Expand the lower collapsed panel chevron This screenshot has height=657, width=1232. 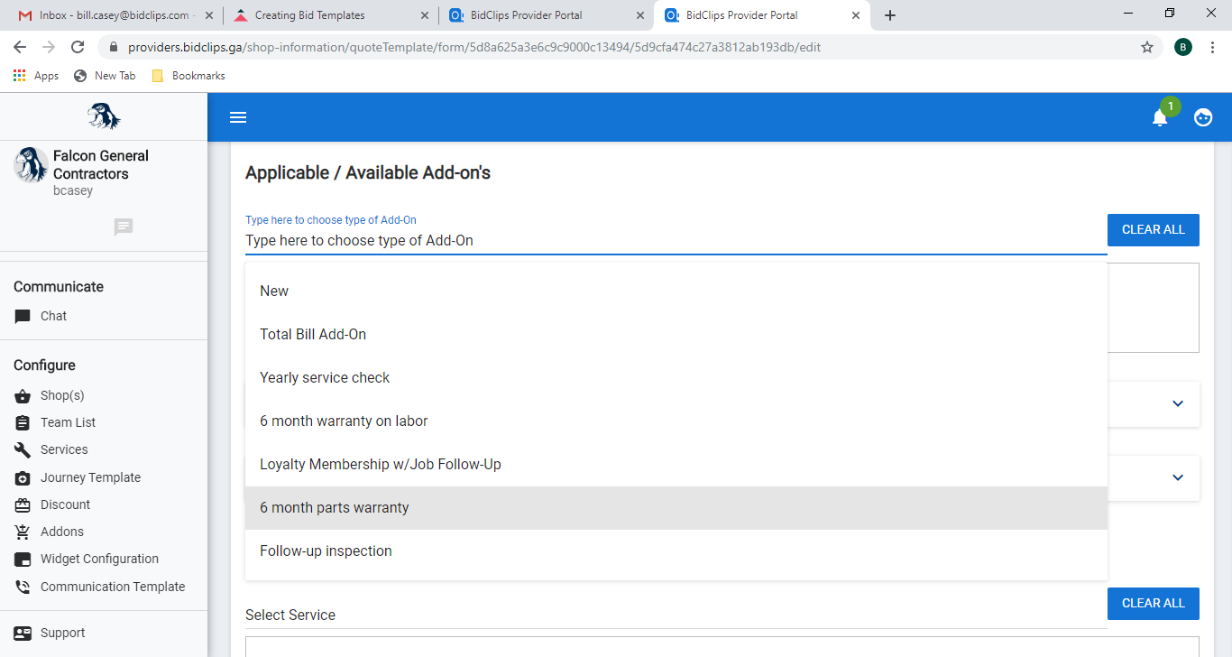[x=1178, y=477]
